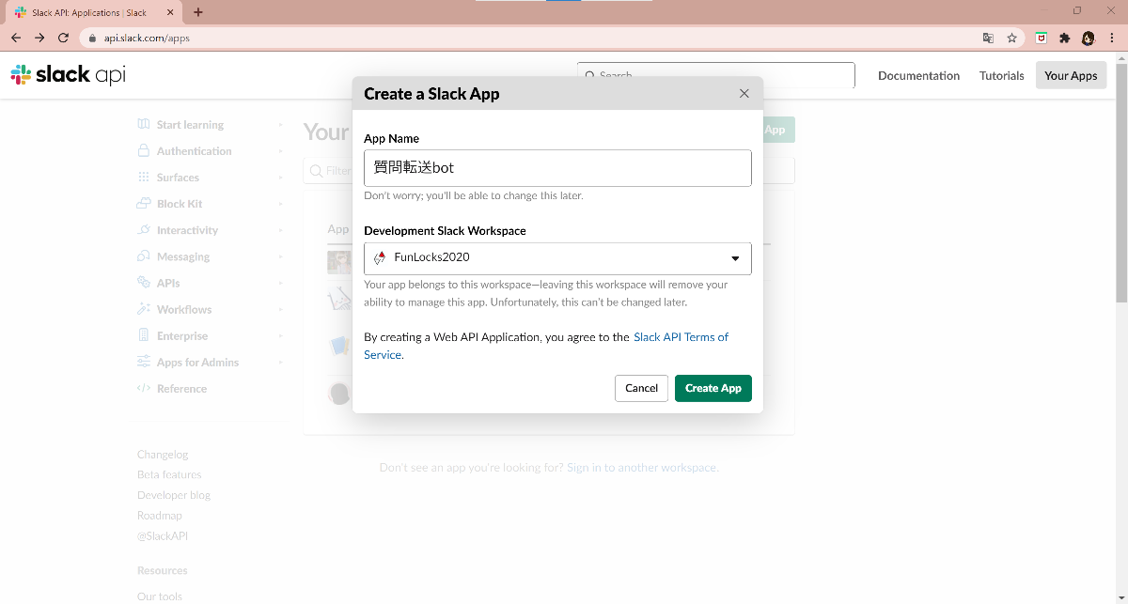Open Reference in the sidebar
1128x604 pixels.
(181, 388)
